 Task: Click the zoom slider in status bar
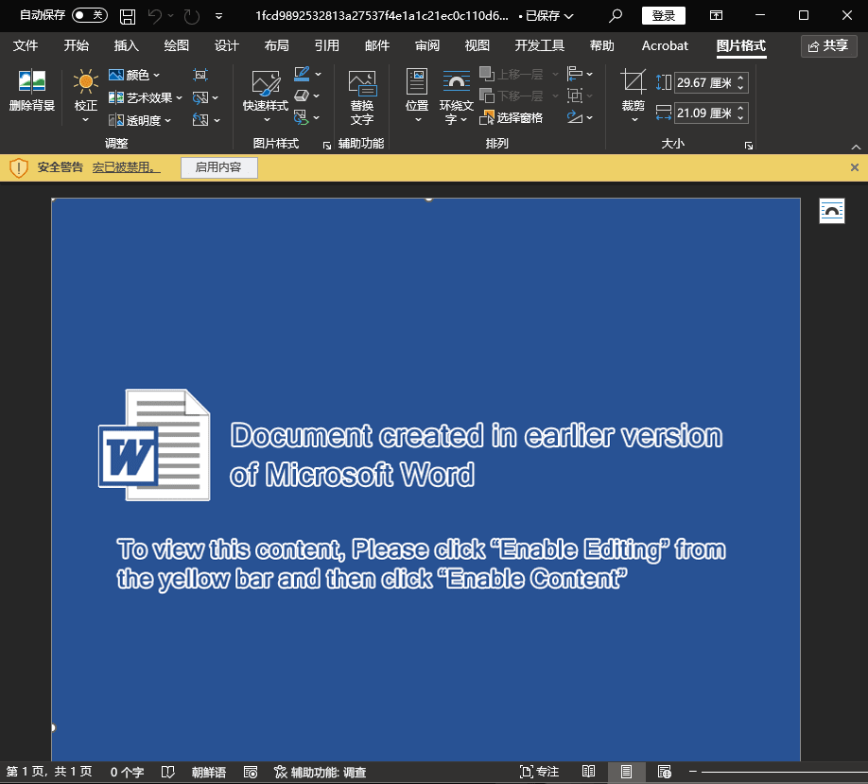783,772
